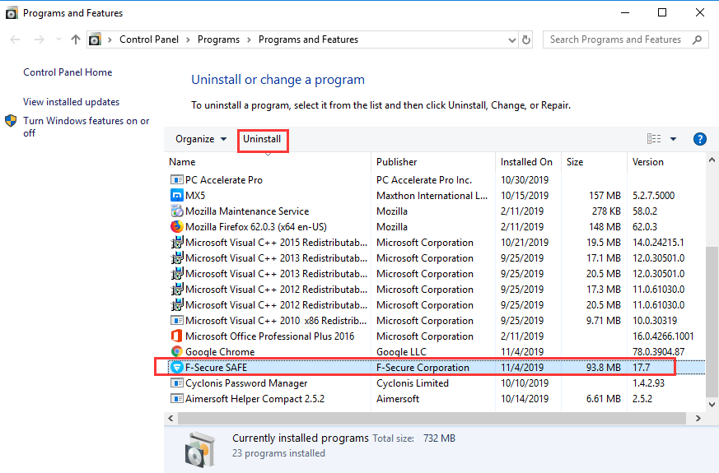The width and height of the screenshot is (719, 473).
Task: Open Turn Windows features on or off
Action: pyautogui.click(x=86, y=127)
